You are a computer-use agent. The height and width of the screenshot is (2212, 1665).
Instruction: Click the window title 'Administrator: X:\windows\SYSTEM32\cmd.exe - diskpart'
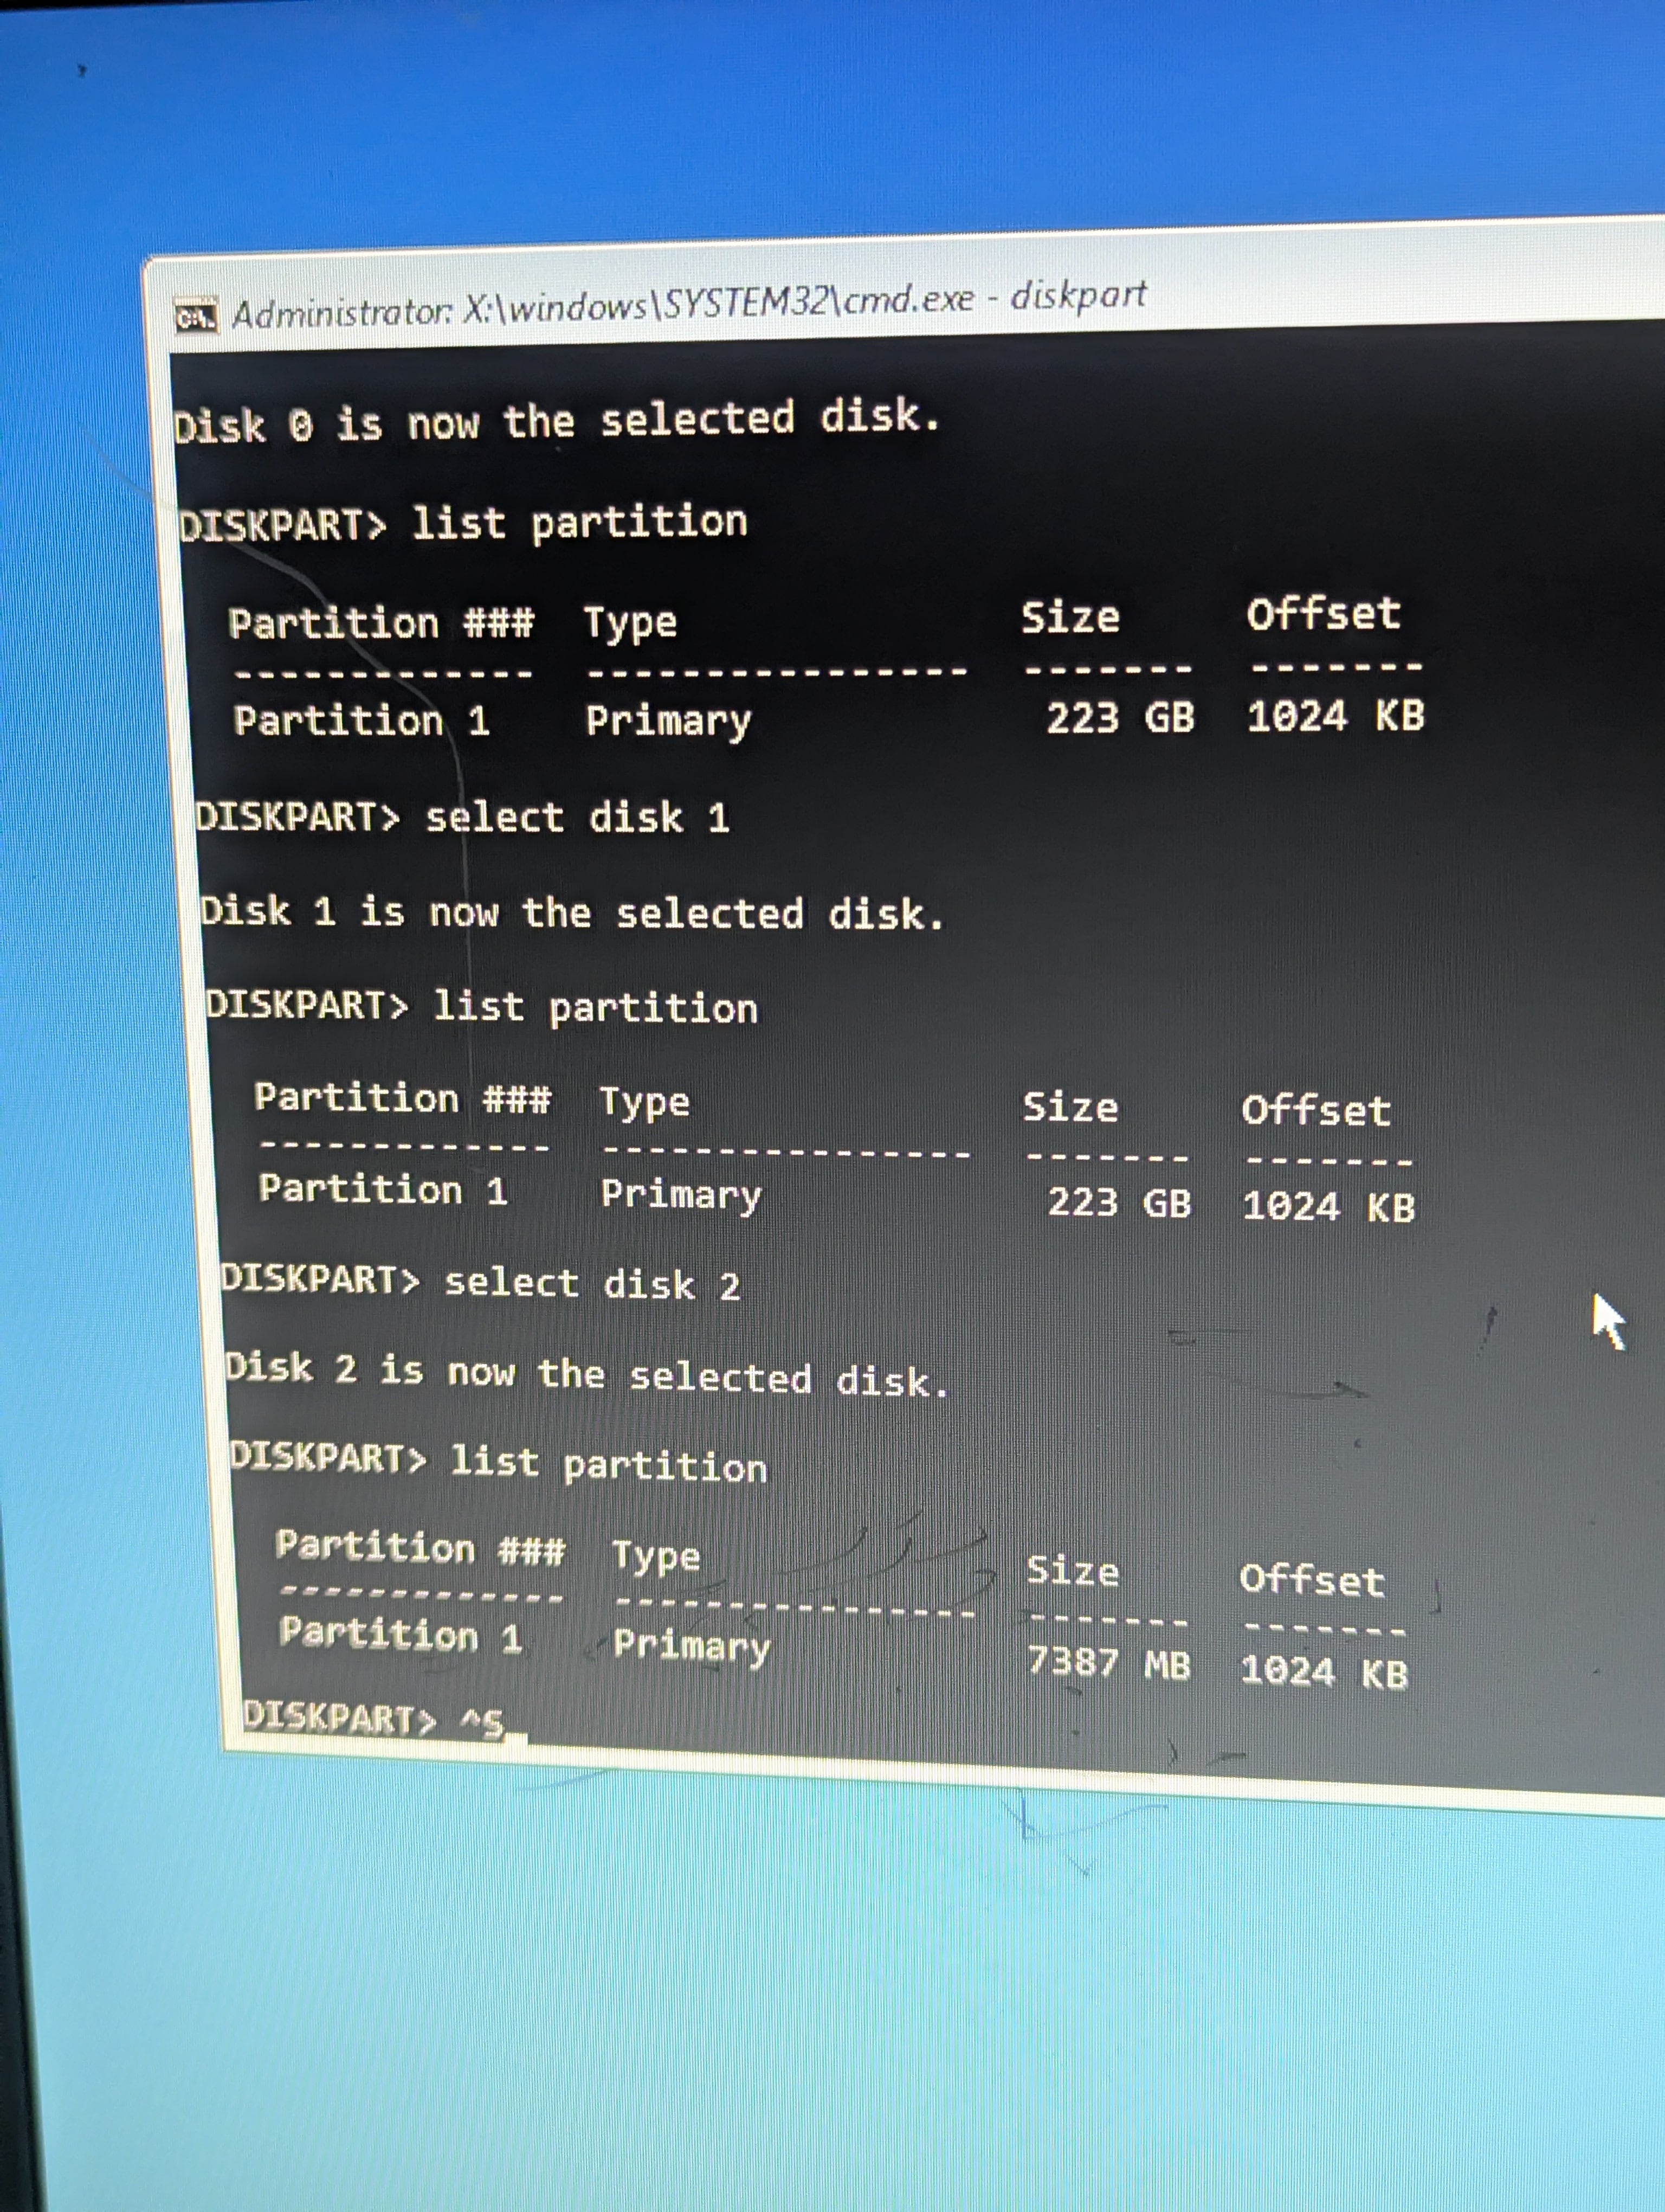689,303
